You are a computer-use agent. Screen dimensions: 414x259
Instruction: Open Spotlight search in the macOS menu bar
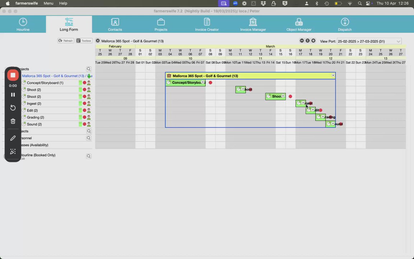(x=360, y=4)
